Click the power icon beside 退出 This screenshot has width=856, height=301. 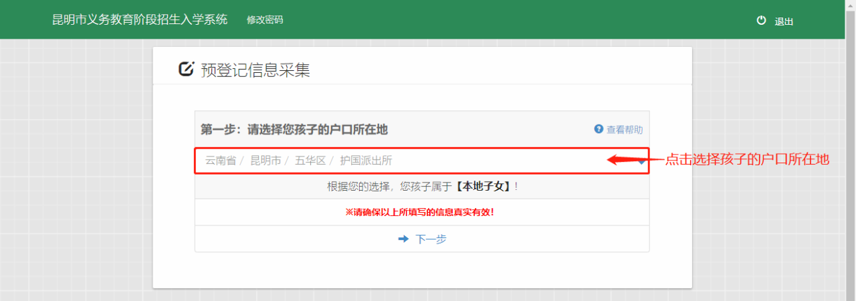[x=761, y=20]
